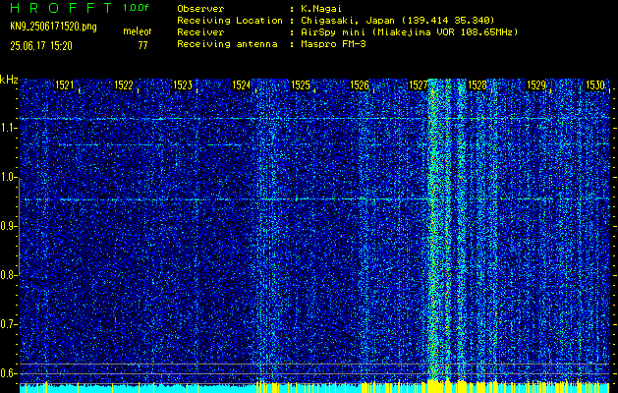Viewport: 618px width, 393px height.
Task: Click the 1530 time marker
Action: click(595, 85)
